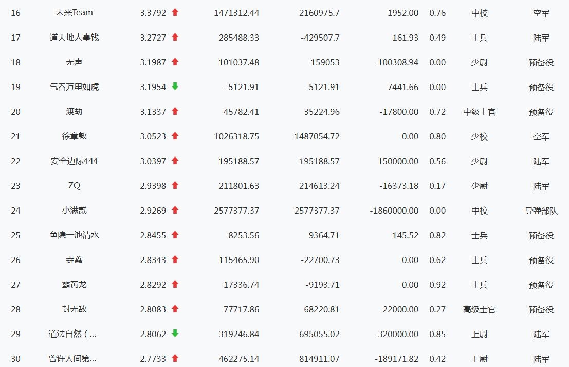The image size is (569, 367).
Task: Open truncated name 道法自然（...
Action: point(72,334)
